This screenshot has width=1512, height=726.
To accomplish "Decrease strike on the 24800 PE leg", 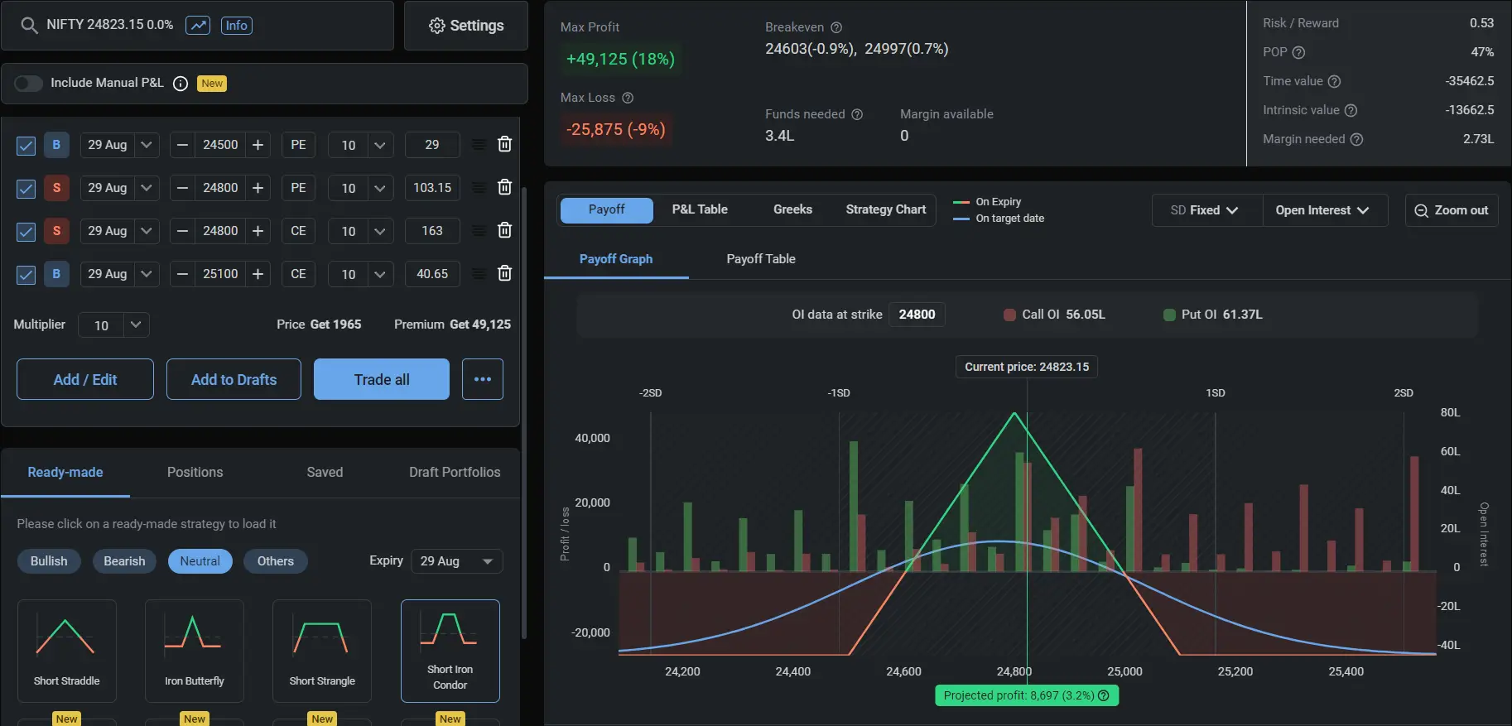I will pos(182,188).
